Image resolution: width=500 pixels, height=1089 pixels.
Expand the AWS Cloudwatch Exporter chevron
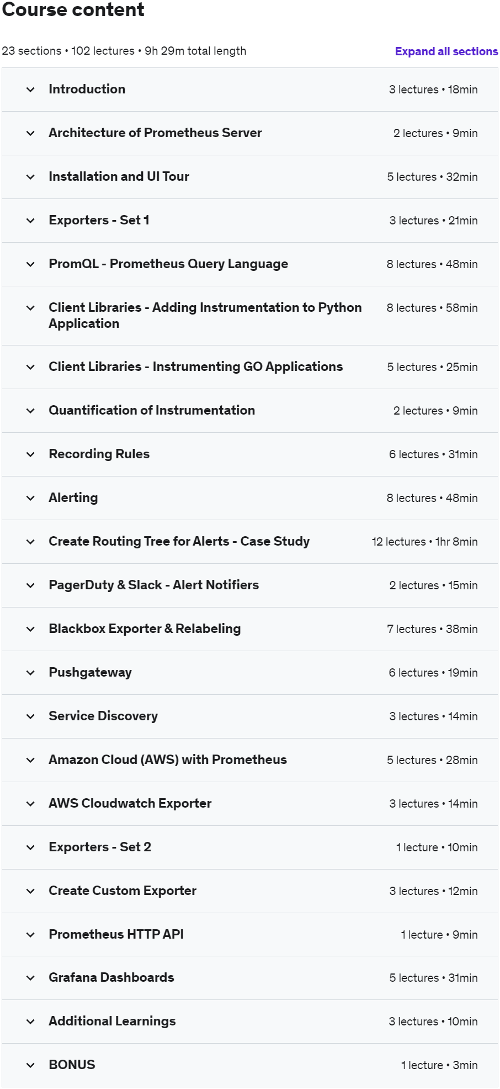tap(30, 804)
